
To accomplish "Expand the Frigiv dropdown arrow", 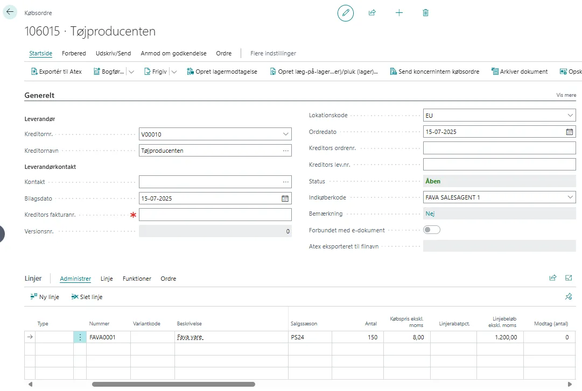I will pyautogui.click(x=174, y=72).
